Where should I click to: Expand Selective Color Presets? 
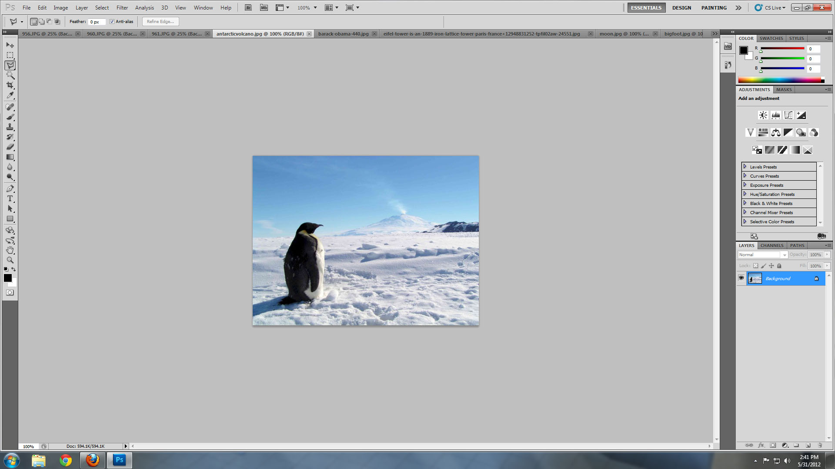tap(745, 221)
